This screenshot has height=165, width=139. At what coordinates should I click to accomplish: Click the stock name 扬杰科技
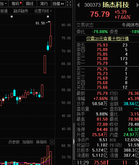116,5
